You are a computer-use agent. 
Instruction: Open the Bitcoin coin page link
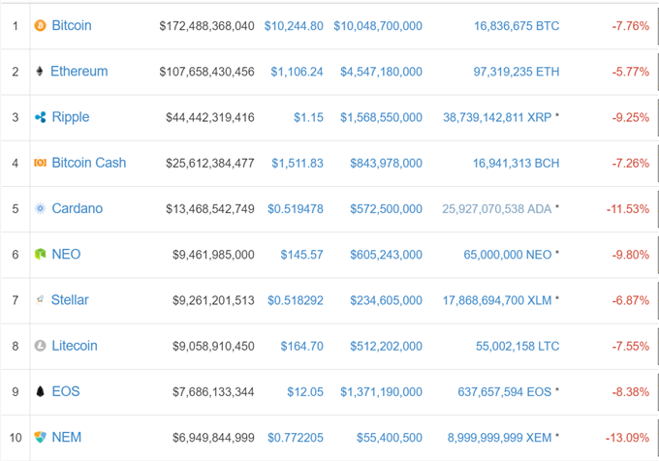72,25
